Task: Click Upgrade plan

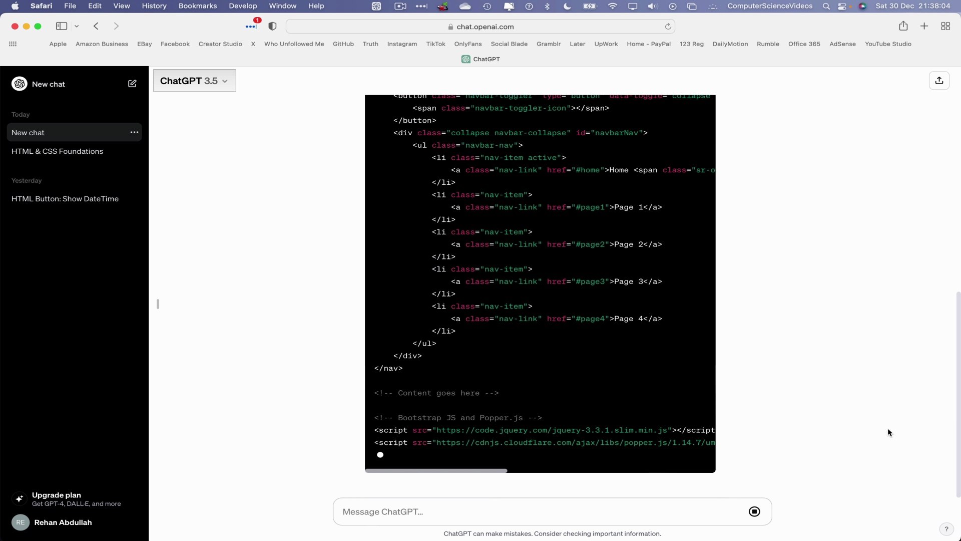Action: pyautogui.click(x=57, y=495)
